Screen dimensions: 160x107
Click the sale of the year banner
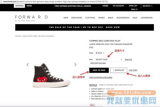[x=85, y=27]
